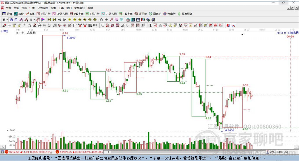This screenshot has height=161, width=299.
Task: Toggle the yin-yang taiji icon
Action: tap(228, 26)
